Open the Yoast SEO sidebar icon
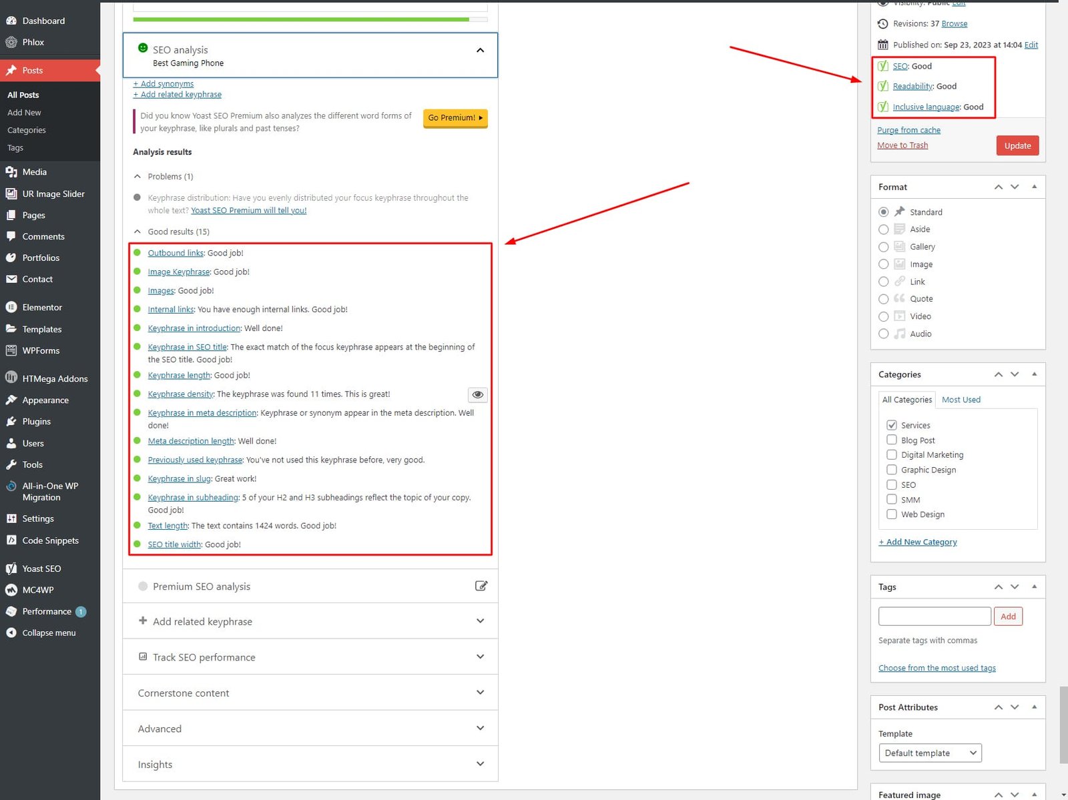The image size is (1068, 800). 11,568
